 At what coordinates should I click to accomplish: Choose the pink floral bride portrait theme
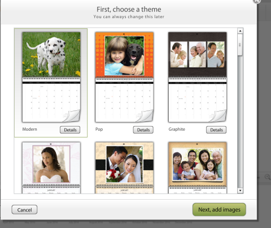click(51, 167)
